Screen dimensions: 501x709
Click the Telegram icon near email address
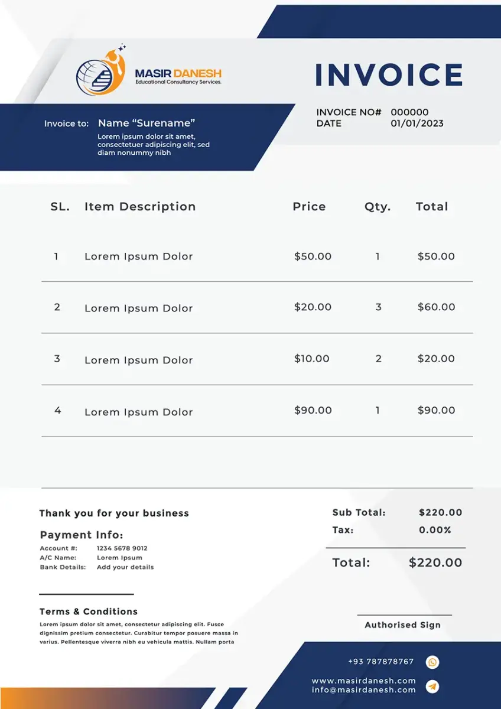tap(432, 686)
